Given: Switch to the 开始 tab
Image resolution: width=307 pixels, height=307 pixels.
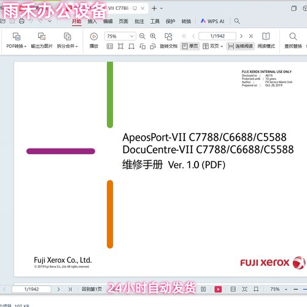Looking at the screenshot, I should (77, 21).
